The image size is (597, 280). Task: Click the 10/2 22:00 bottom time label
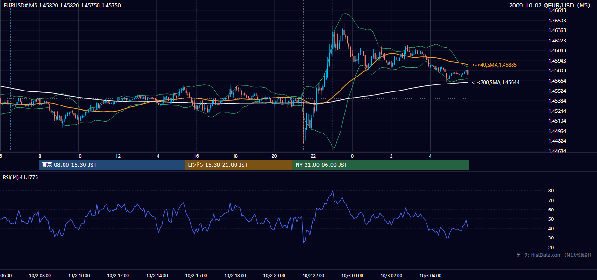(313, 275)
